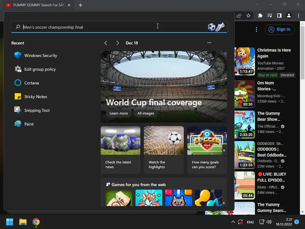Click Sign in on YouTube

(x=280, y=30)
